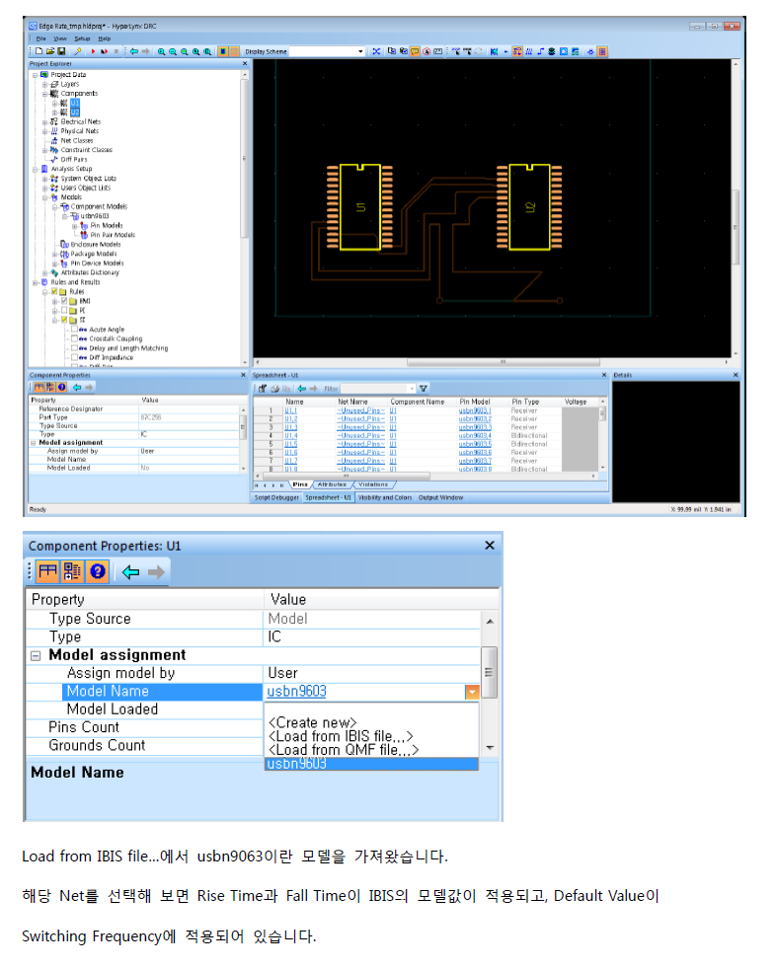Screen dimensions: 776x969
Task: Click the filter funnel icon in Spreadsheet toolbar
Action: pos(424,389)
